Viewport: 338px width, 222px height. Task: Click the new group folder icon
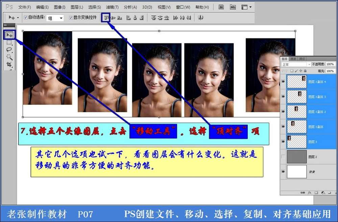(329, 193)
